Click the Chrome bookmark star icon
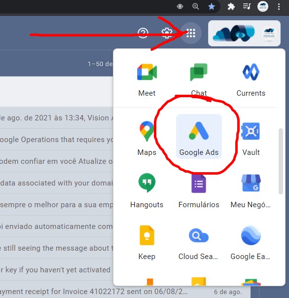The image size is (289, 298). 211,6
